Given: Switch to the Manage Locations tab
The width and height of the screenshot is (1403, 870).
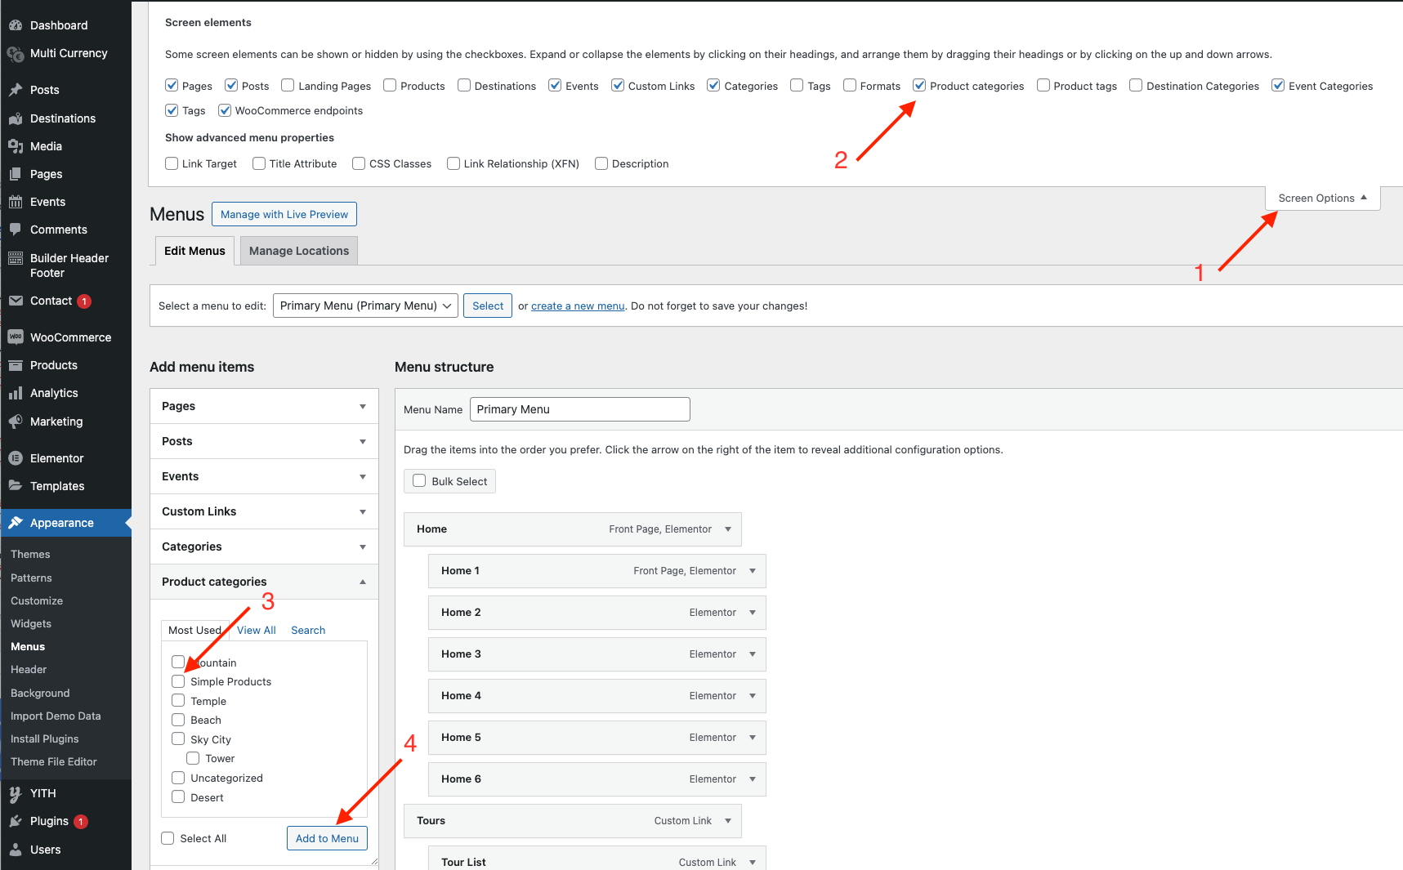Looking at the screenshot, I should (x=299, y=251).
